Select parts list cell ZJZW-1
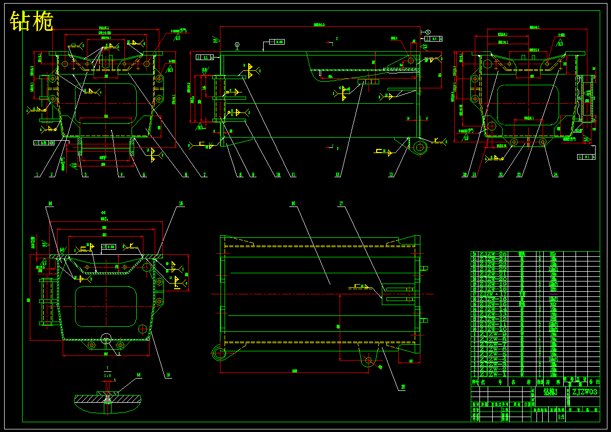 pos(493,374)
